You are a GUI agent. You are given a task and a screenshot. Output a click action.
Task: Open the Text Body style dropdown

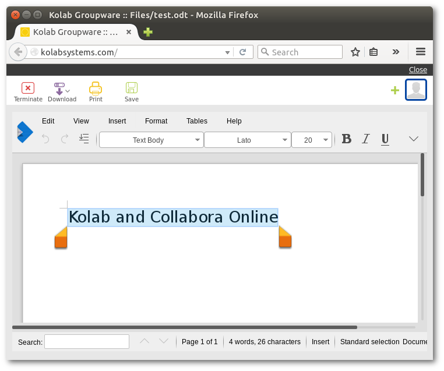(151, 140)
